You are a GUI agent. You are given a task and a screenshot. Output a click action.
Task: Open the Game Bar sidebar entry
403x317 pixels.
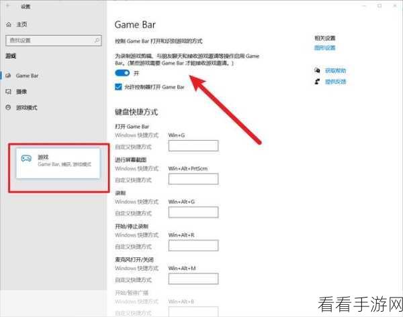point(27,76)
